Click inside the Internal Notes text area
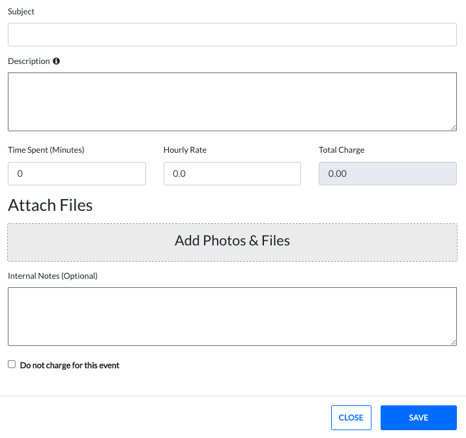 pos(232,316)
